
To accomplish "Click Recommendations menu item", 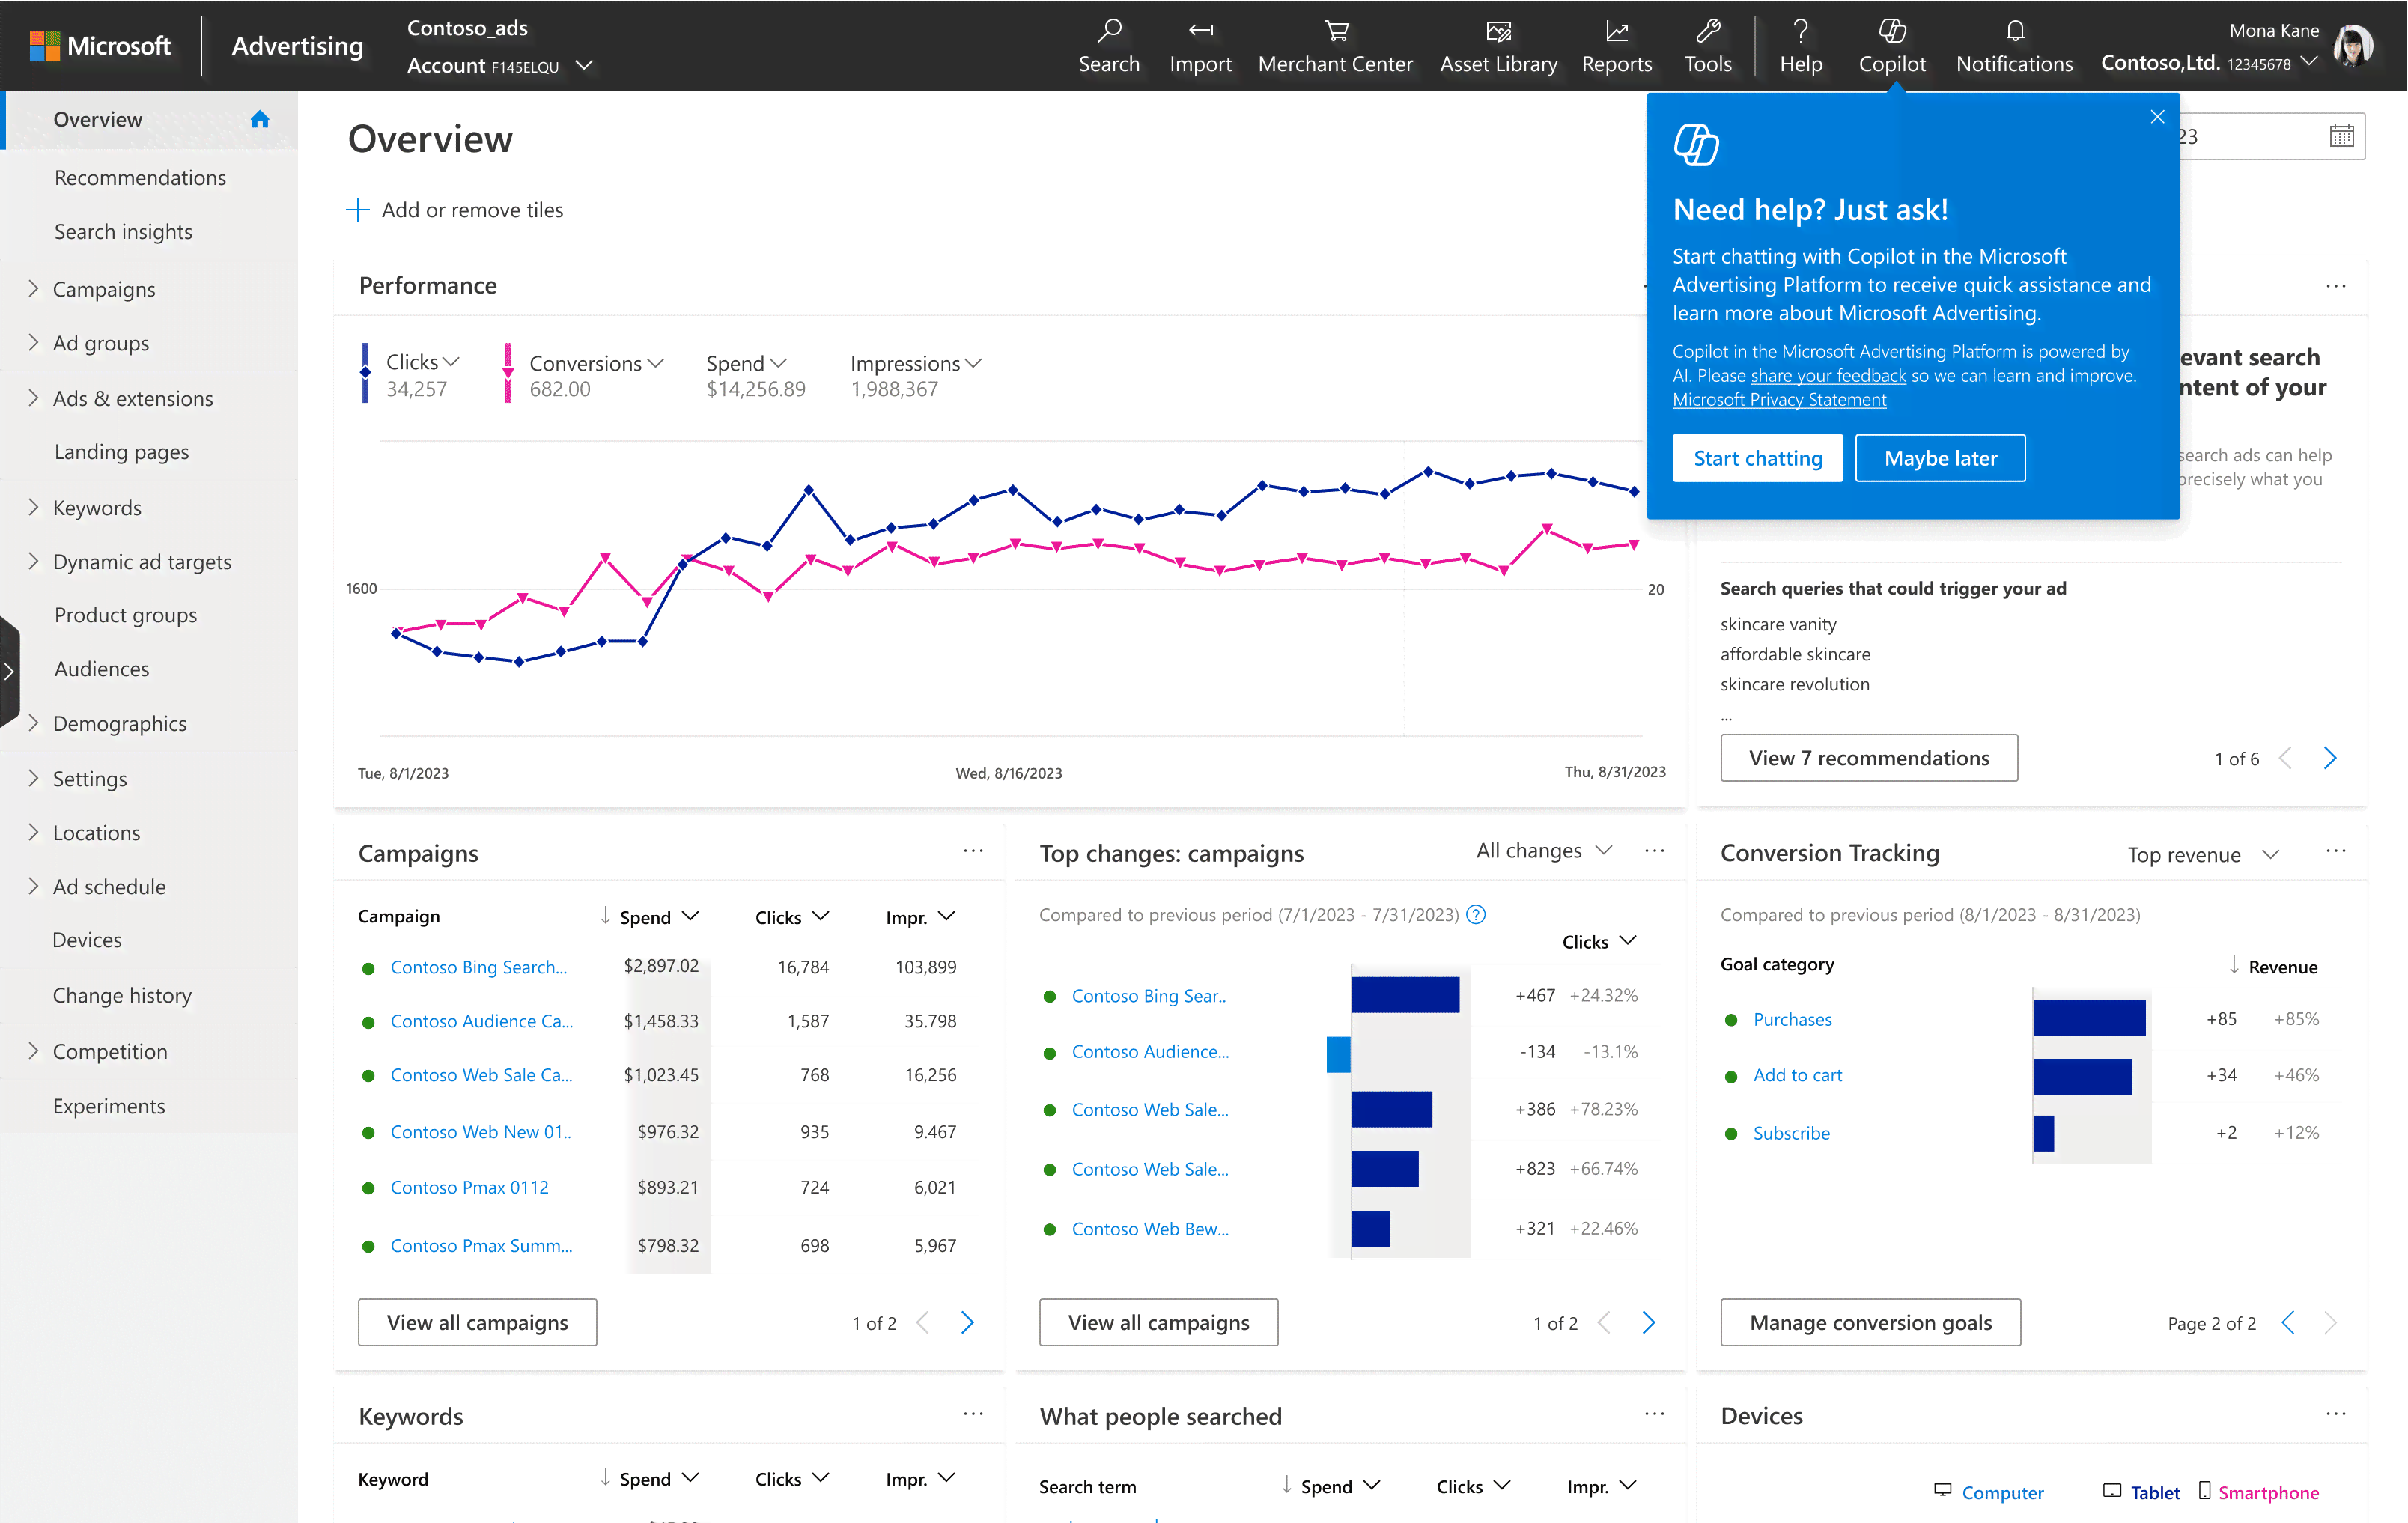I will click(140, 175).
